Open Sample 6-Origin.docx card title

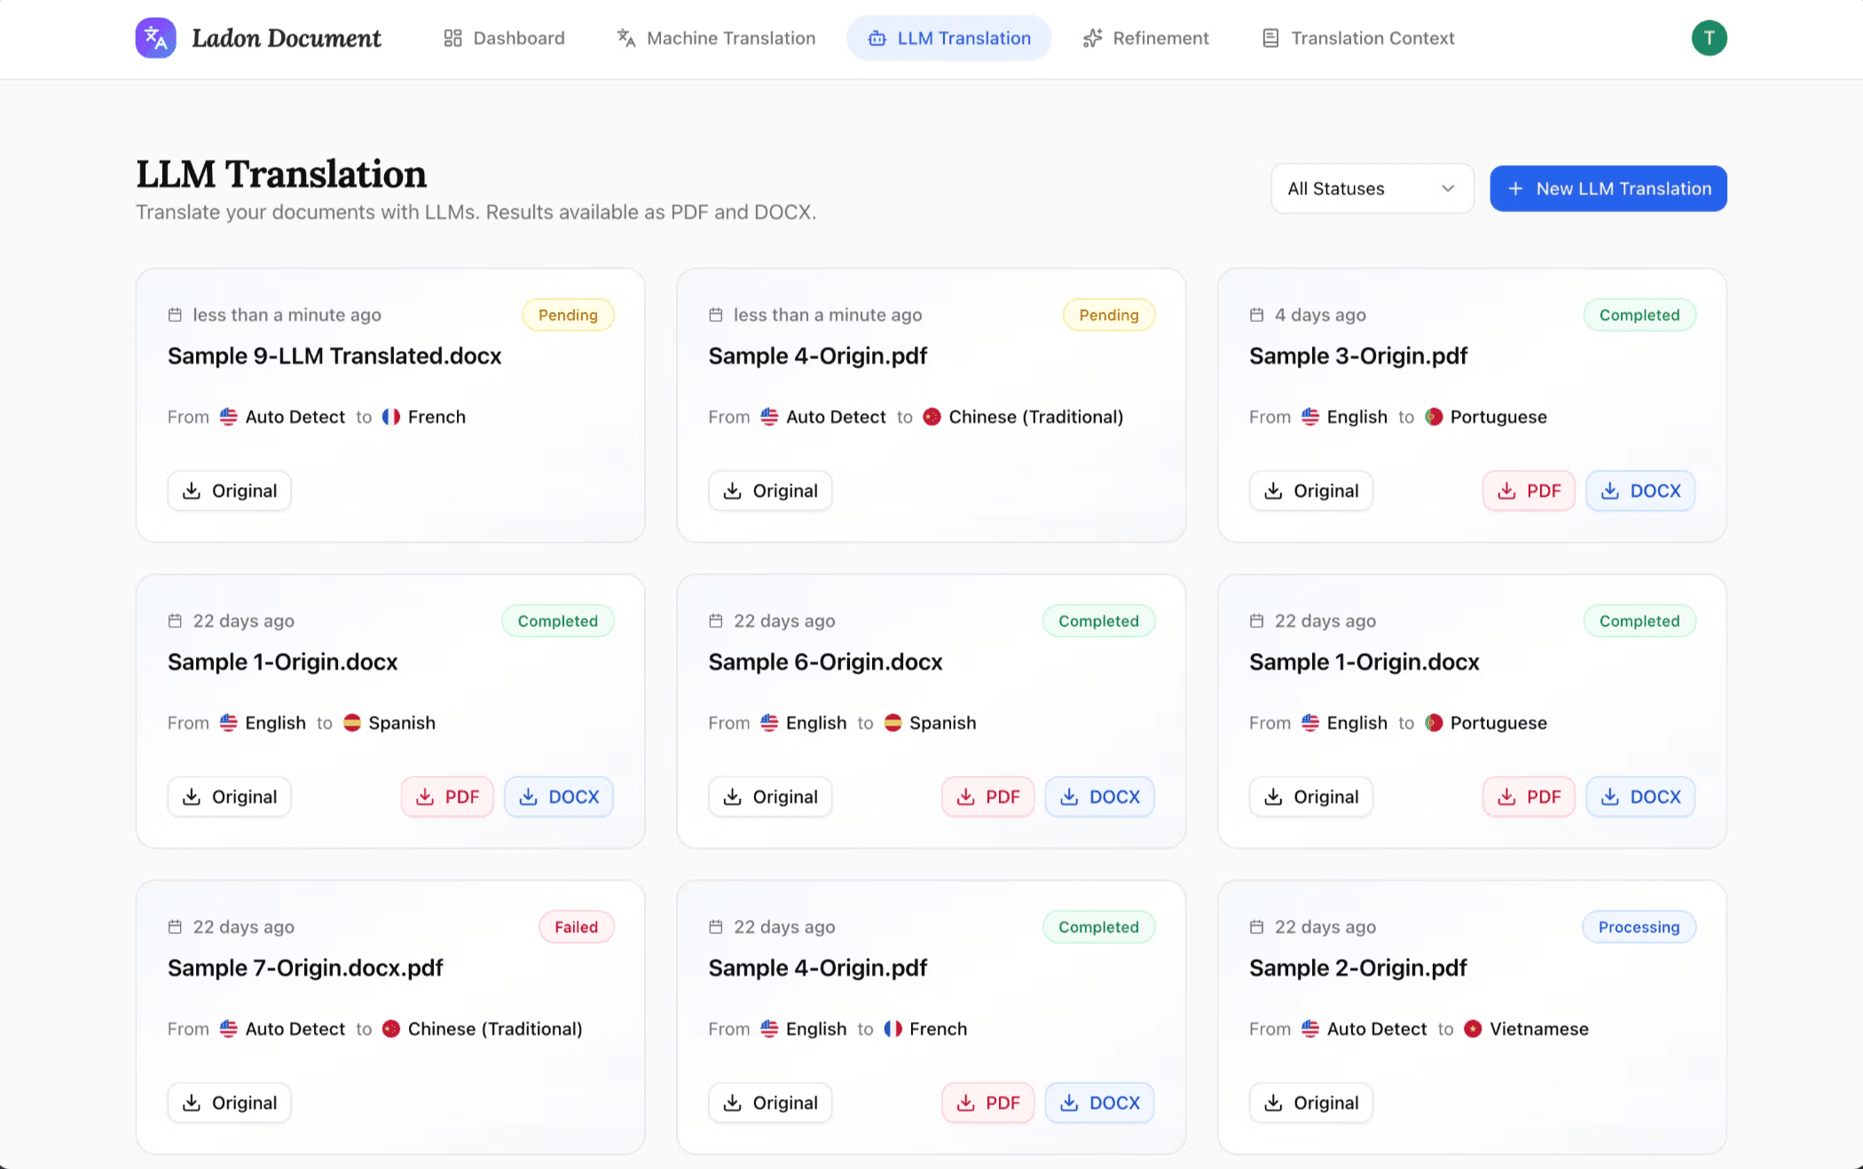point(825,662)
